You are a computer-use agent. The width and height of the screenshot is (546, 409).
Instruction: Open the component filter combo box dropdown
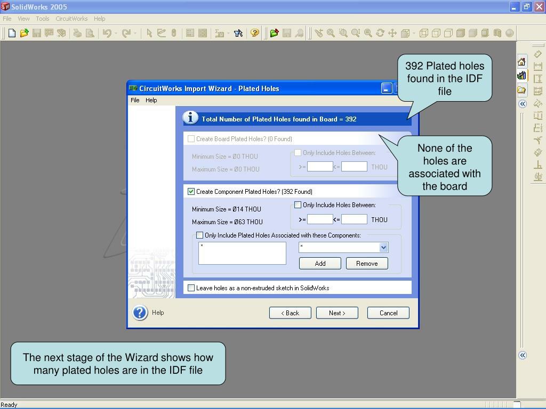click(x=383, y=247)
